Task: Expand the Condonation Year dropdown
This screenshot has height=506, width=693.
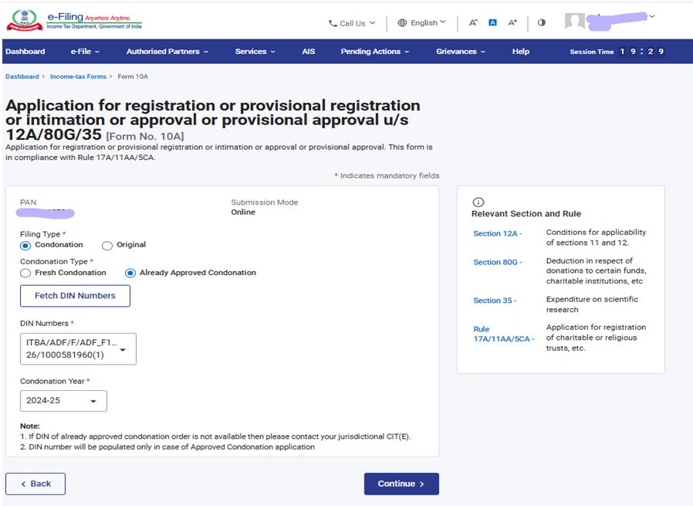Action: [63, 401]
